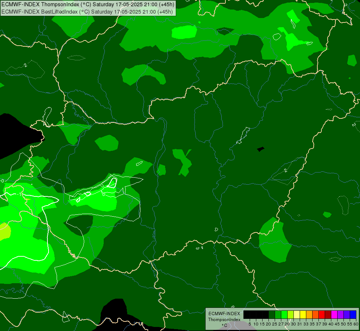Viewport: 360px width, 331px height.
Task: Click the °C unit label in legend
Action: [225, 325]
